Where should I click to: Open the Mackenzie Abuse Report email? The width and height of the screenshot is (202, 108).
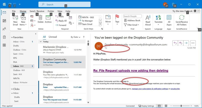click(62, 50)
